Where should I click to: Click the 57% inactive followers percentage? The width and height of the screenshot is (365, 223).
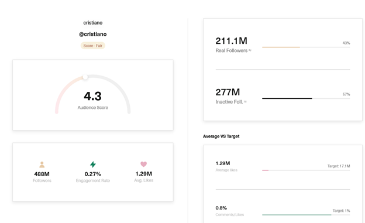coord(346,94)
